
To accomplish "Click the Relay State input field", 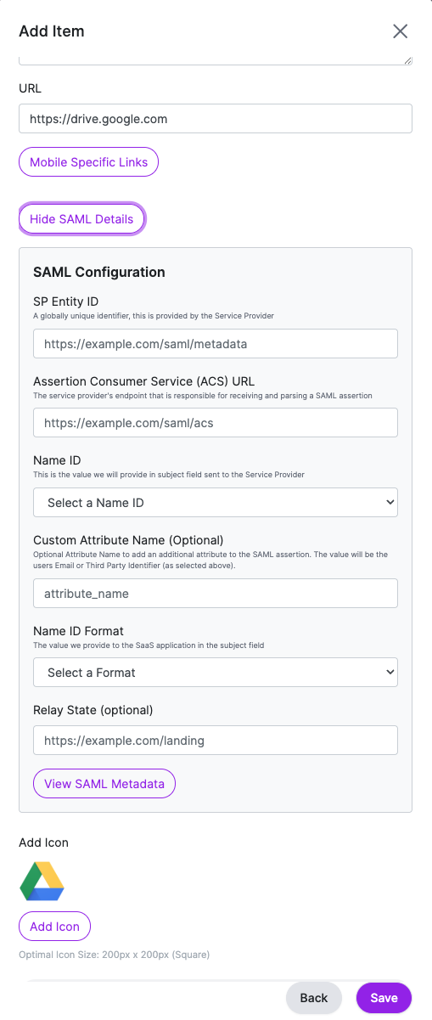I will tap(216, 741).
